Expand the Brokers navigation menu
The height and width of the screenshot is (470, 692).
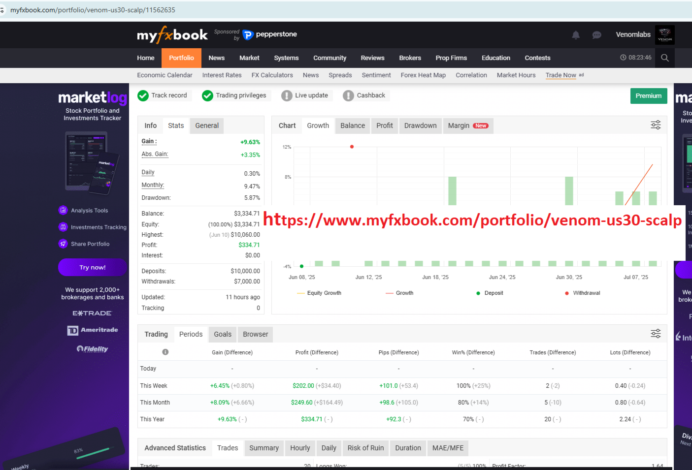point(410,58)
